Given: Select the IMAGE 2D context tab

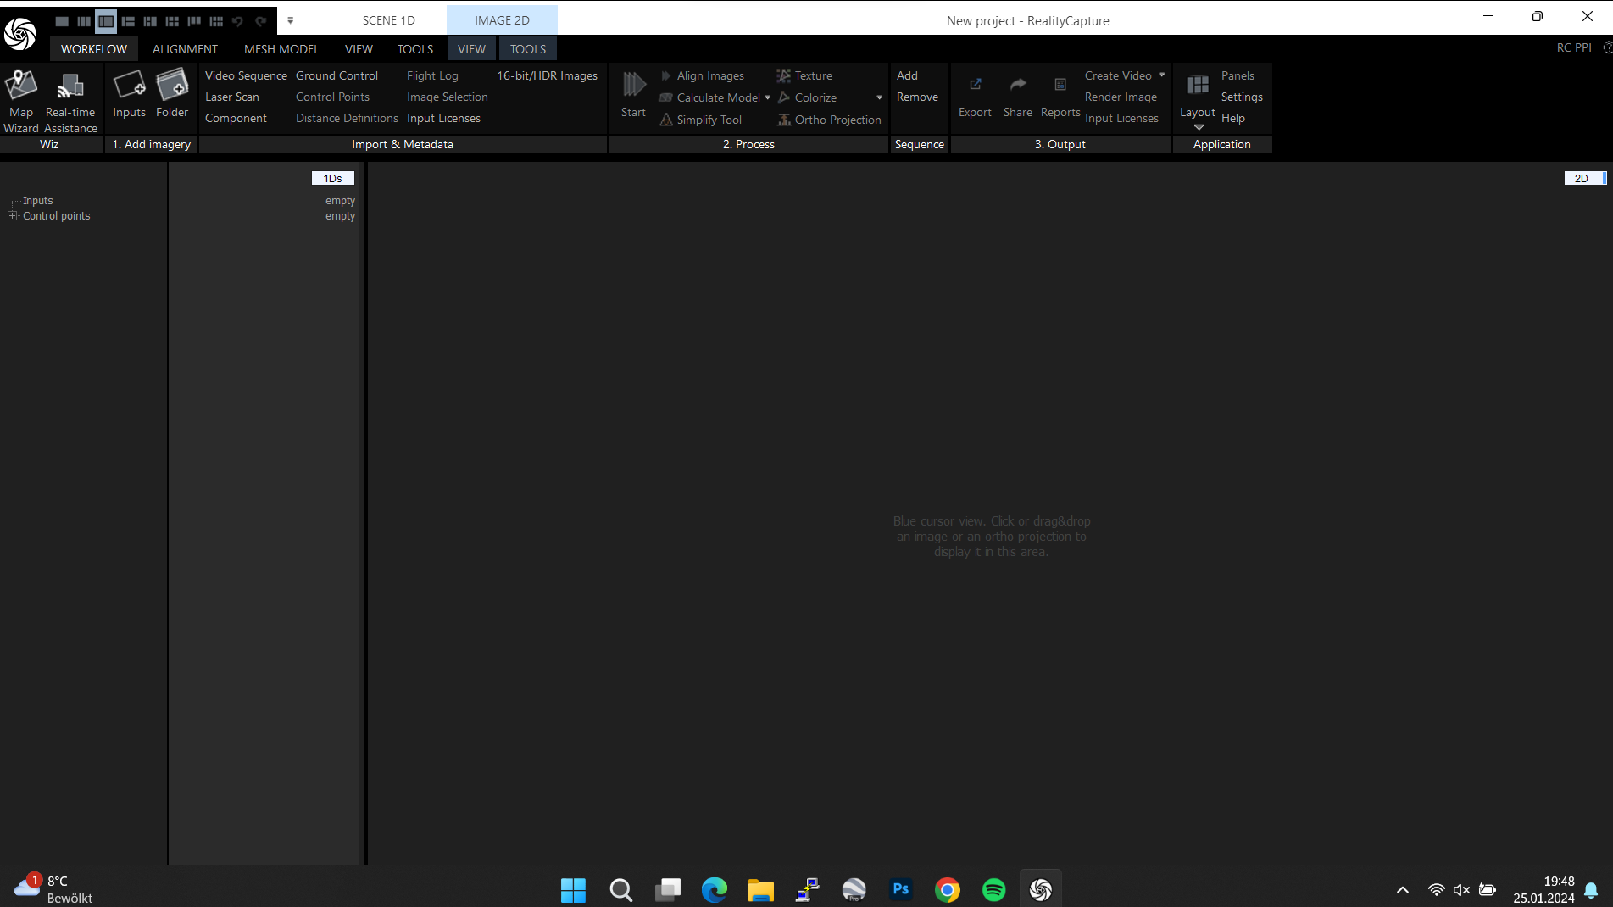Looking at the screenshot, I should [x=502, y=20].
